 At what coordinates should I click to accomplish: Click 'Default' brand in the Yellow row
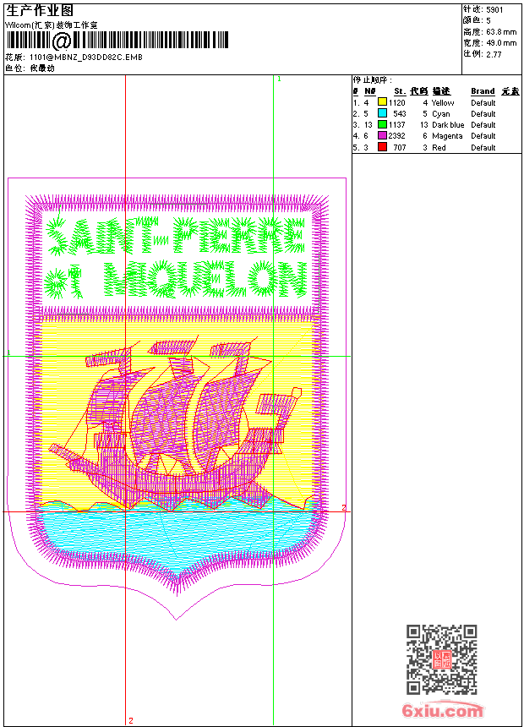pyautogui.click(x=483, y=103)
